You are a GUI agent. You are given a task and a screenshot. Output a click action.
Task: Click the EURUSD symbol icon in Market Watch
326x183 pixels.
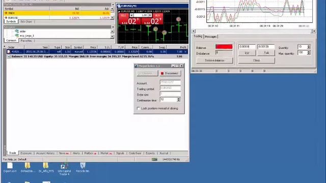coord(6,18)
